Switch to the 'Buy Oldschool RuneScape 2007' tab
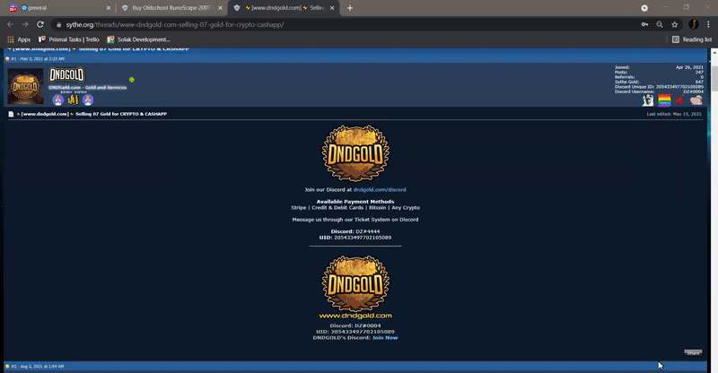The image size is (718, 373). (171, 8)
